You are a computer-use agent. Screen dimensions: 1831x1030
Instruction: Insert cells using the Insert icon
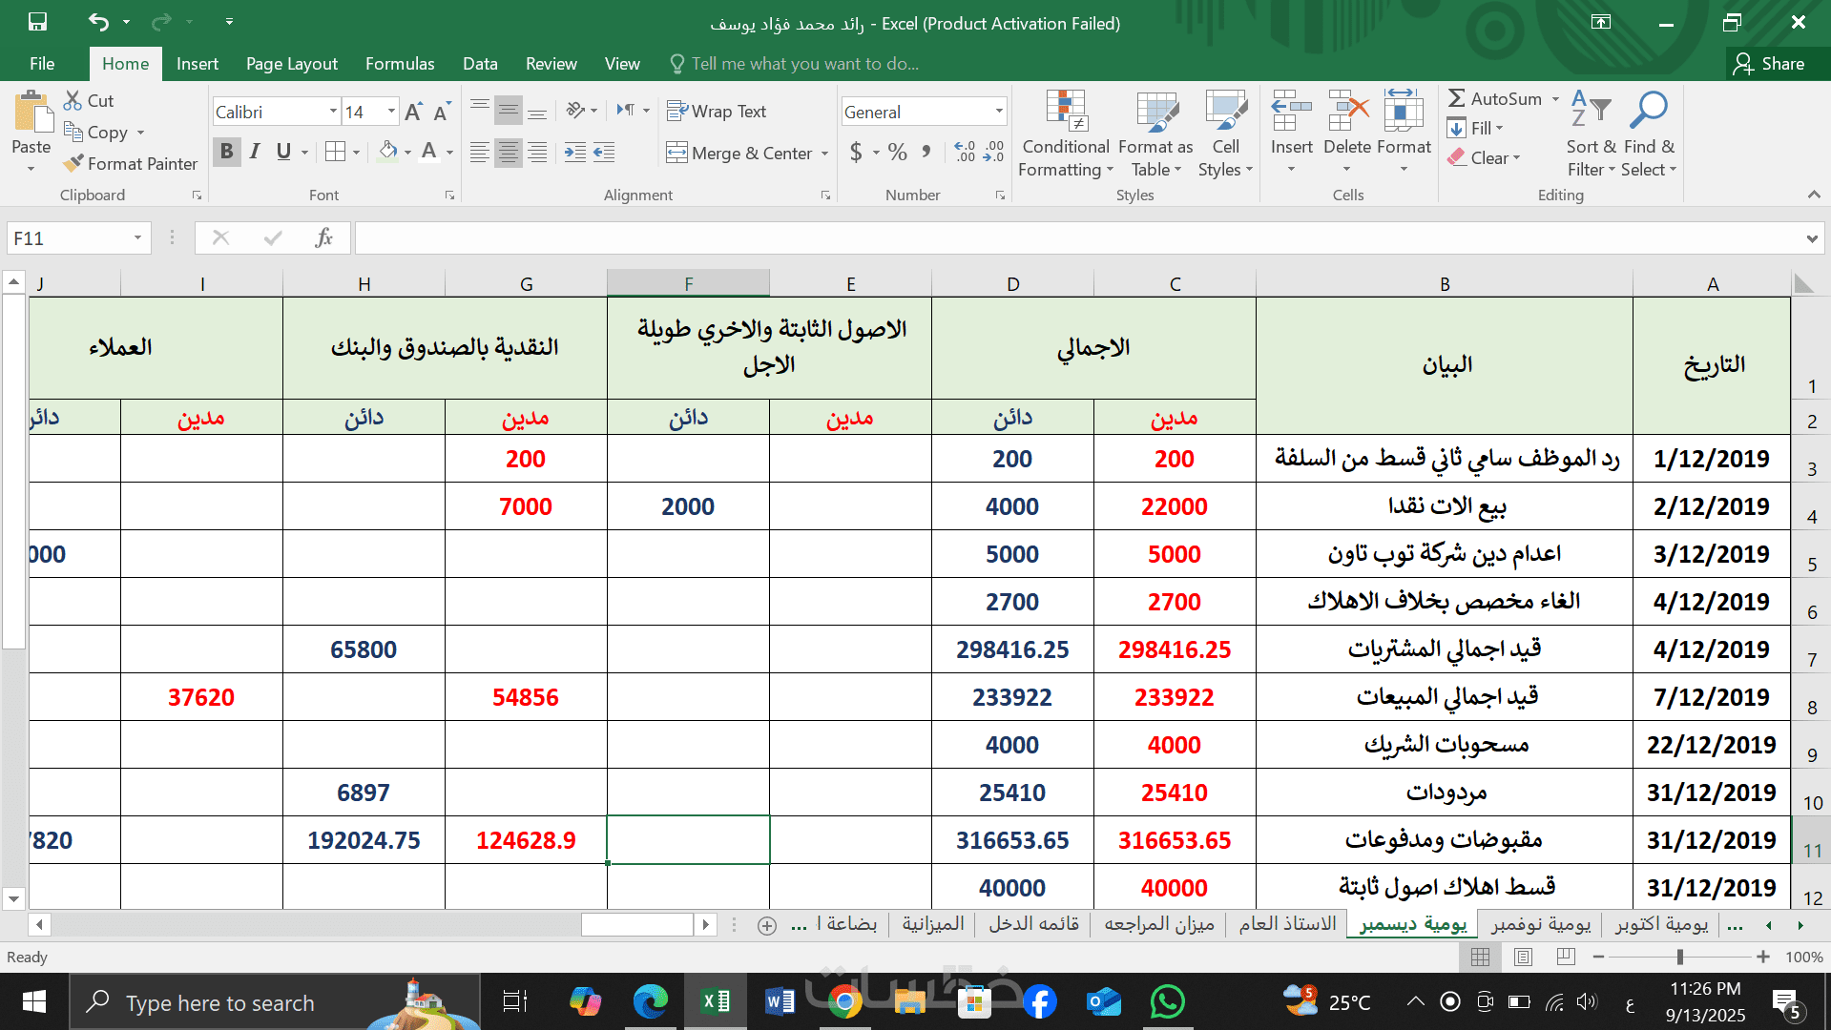[x=1292, y=112]
